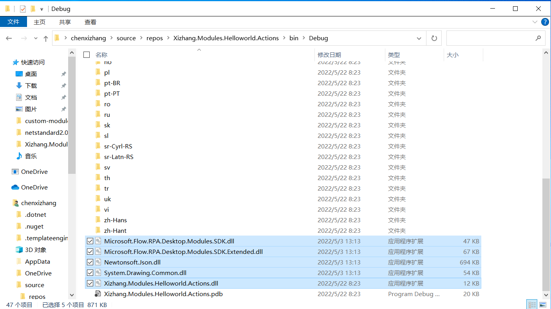The width and height of the screenshot is (551, 309).
Task: Uncheck Xizhang.Modules.Helloworld.Actions.dll checkbox
Action: click(x=90, y=283)
